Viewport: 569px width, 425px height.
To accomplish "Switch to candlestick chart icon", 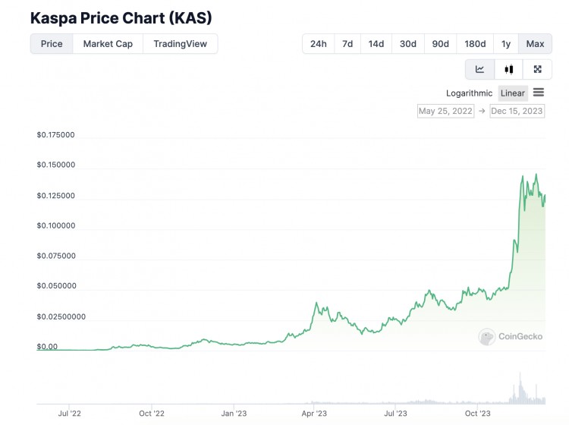I will click(509, 69).
